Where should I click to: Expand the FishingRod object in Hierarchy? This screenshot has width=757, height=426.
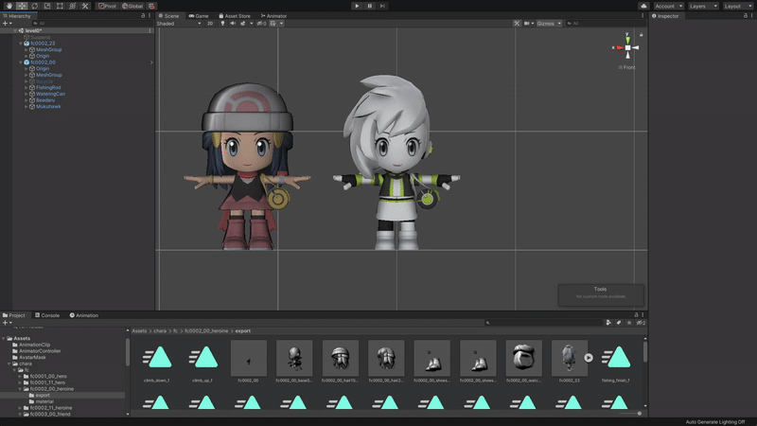tap(26, 88)
